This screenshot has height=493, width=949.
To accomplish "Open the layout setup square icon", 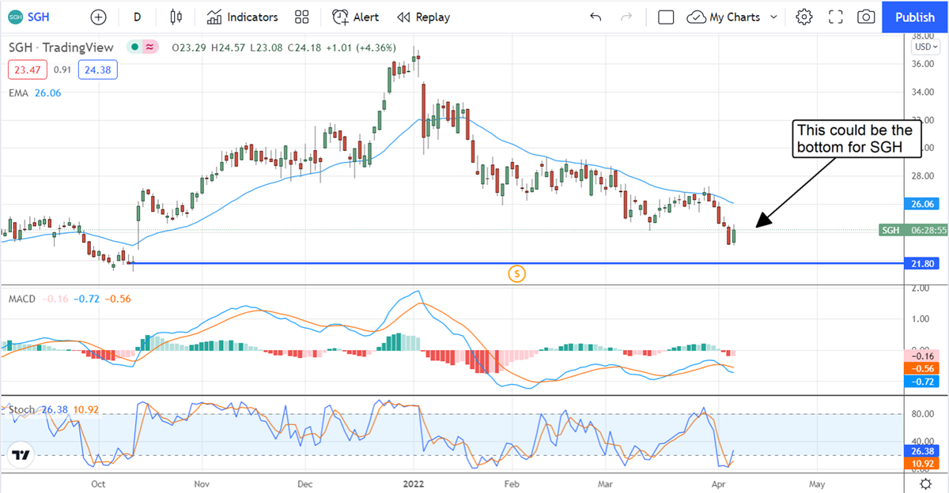I will coord(665,17).
